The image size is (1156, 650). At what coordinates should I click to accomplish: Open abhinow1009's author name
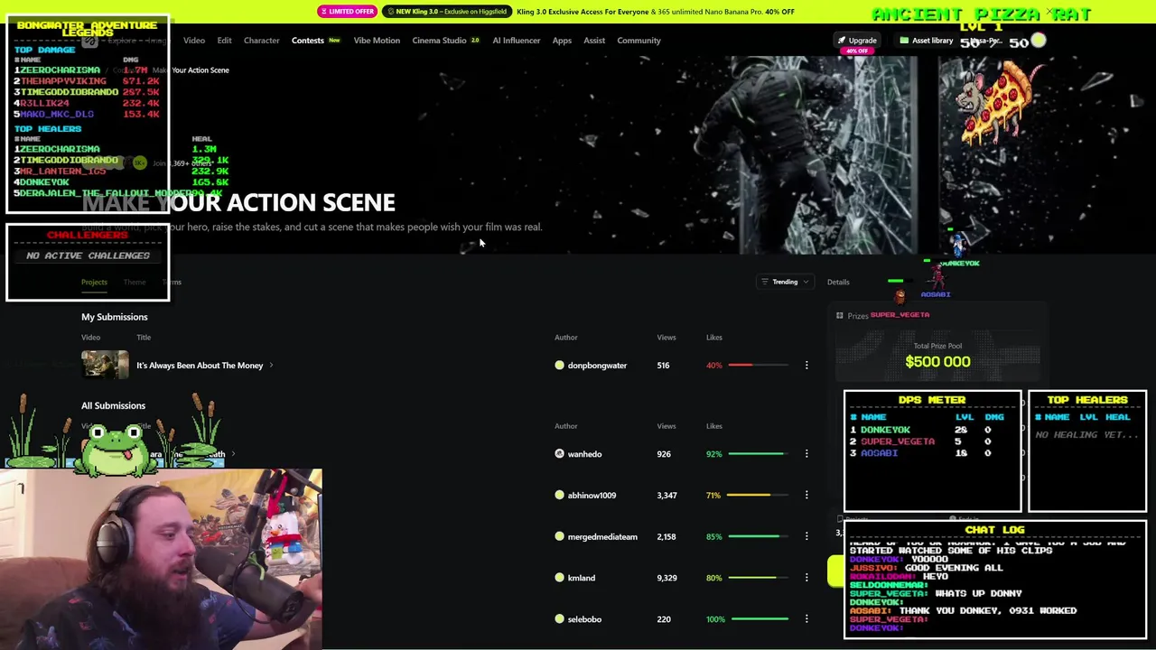pyautogui.click(x=592, y=496)
